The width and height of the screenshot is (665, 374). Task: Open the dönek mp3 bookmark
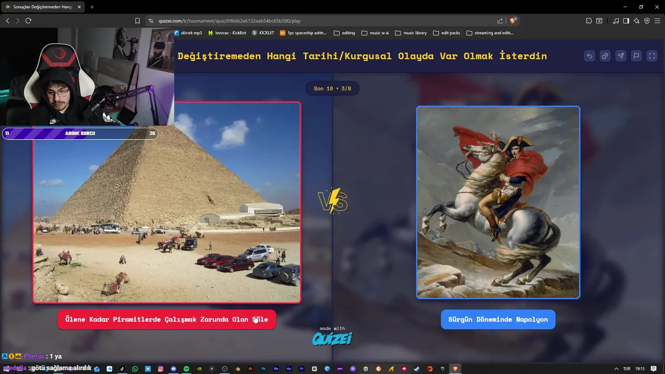(x=188, y=33)
